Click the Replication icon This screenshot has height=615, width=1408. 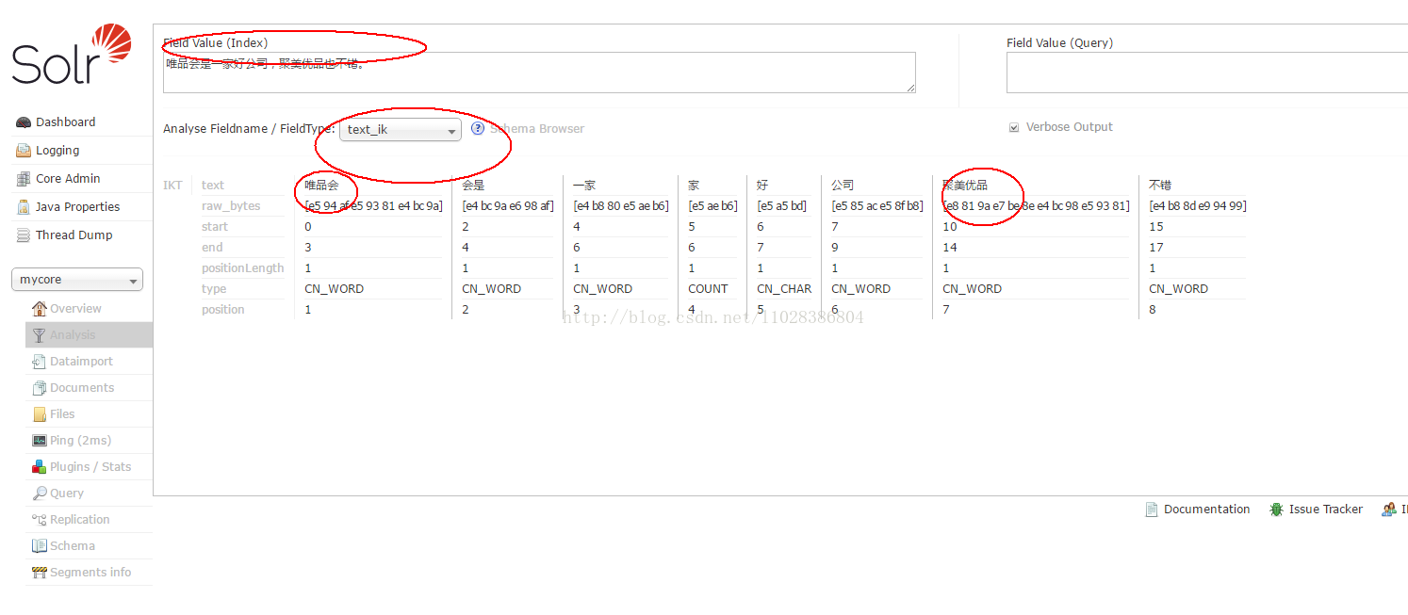pos(39,520)
